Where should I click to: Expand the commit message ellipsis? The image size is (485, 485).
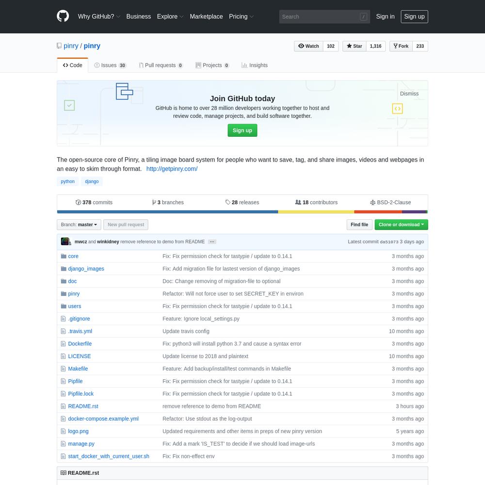[212, 242]
